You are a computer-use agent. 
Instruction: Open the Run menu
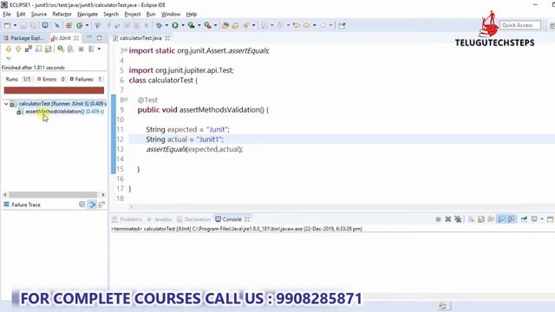click(x=151, y=14)
